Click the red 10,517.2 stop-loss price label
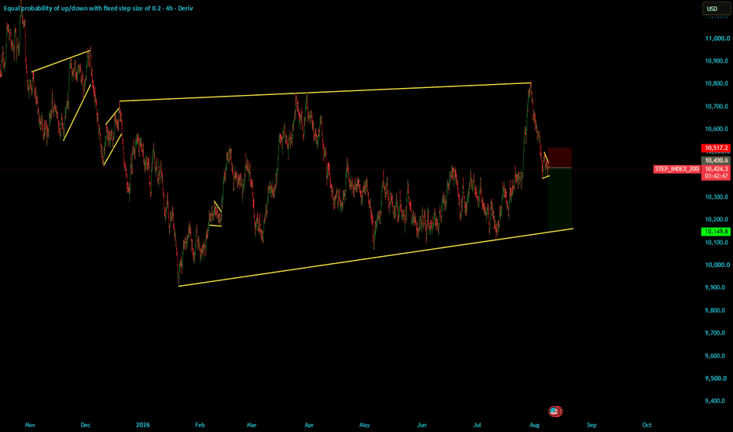The width and height of the screenshot is (733, 432). click(x=716, y=148)
